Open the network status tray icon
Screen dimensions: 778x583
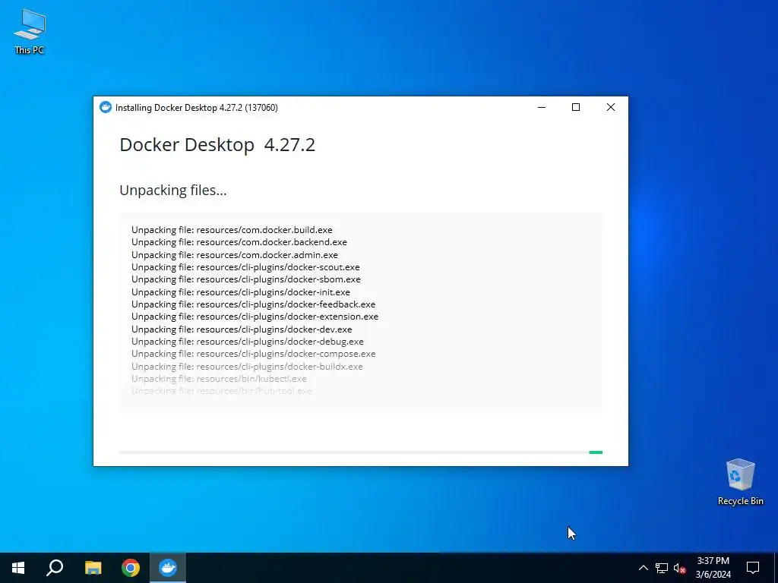pos(662,568)
